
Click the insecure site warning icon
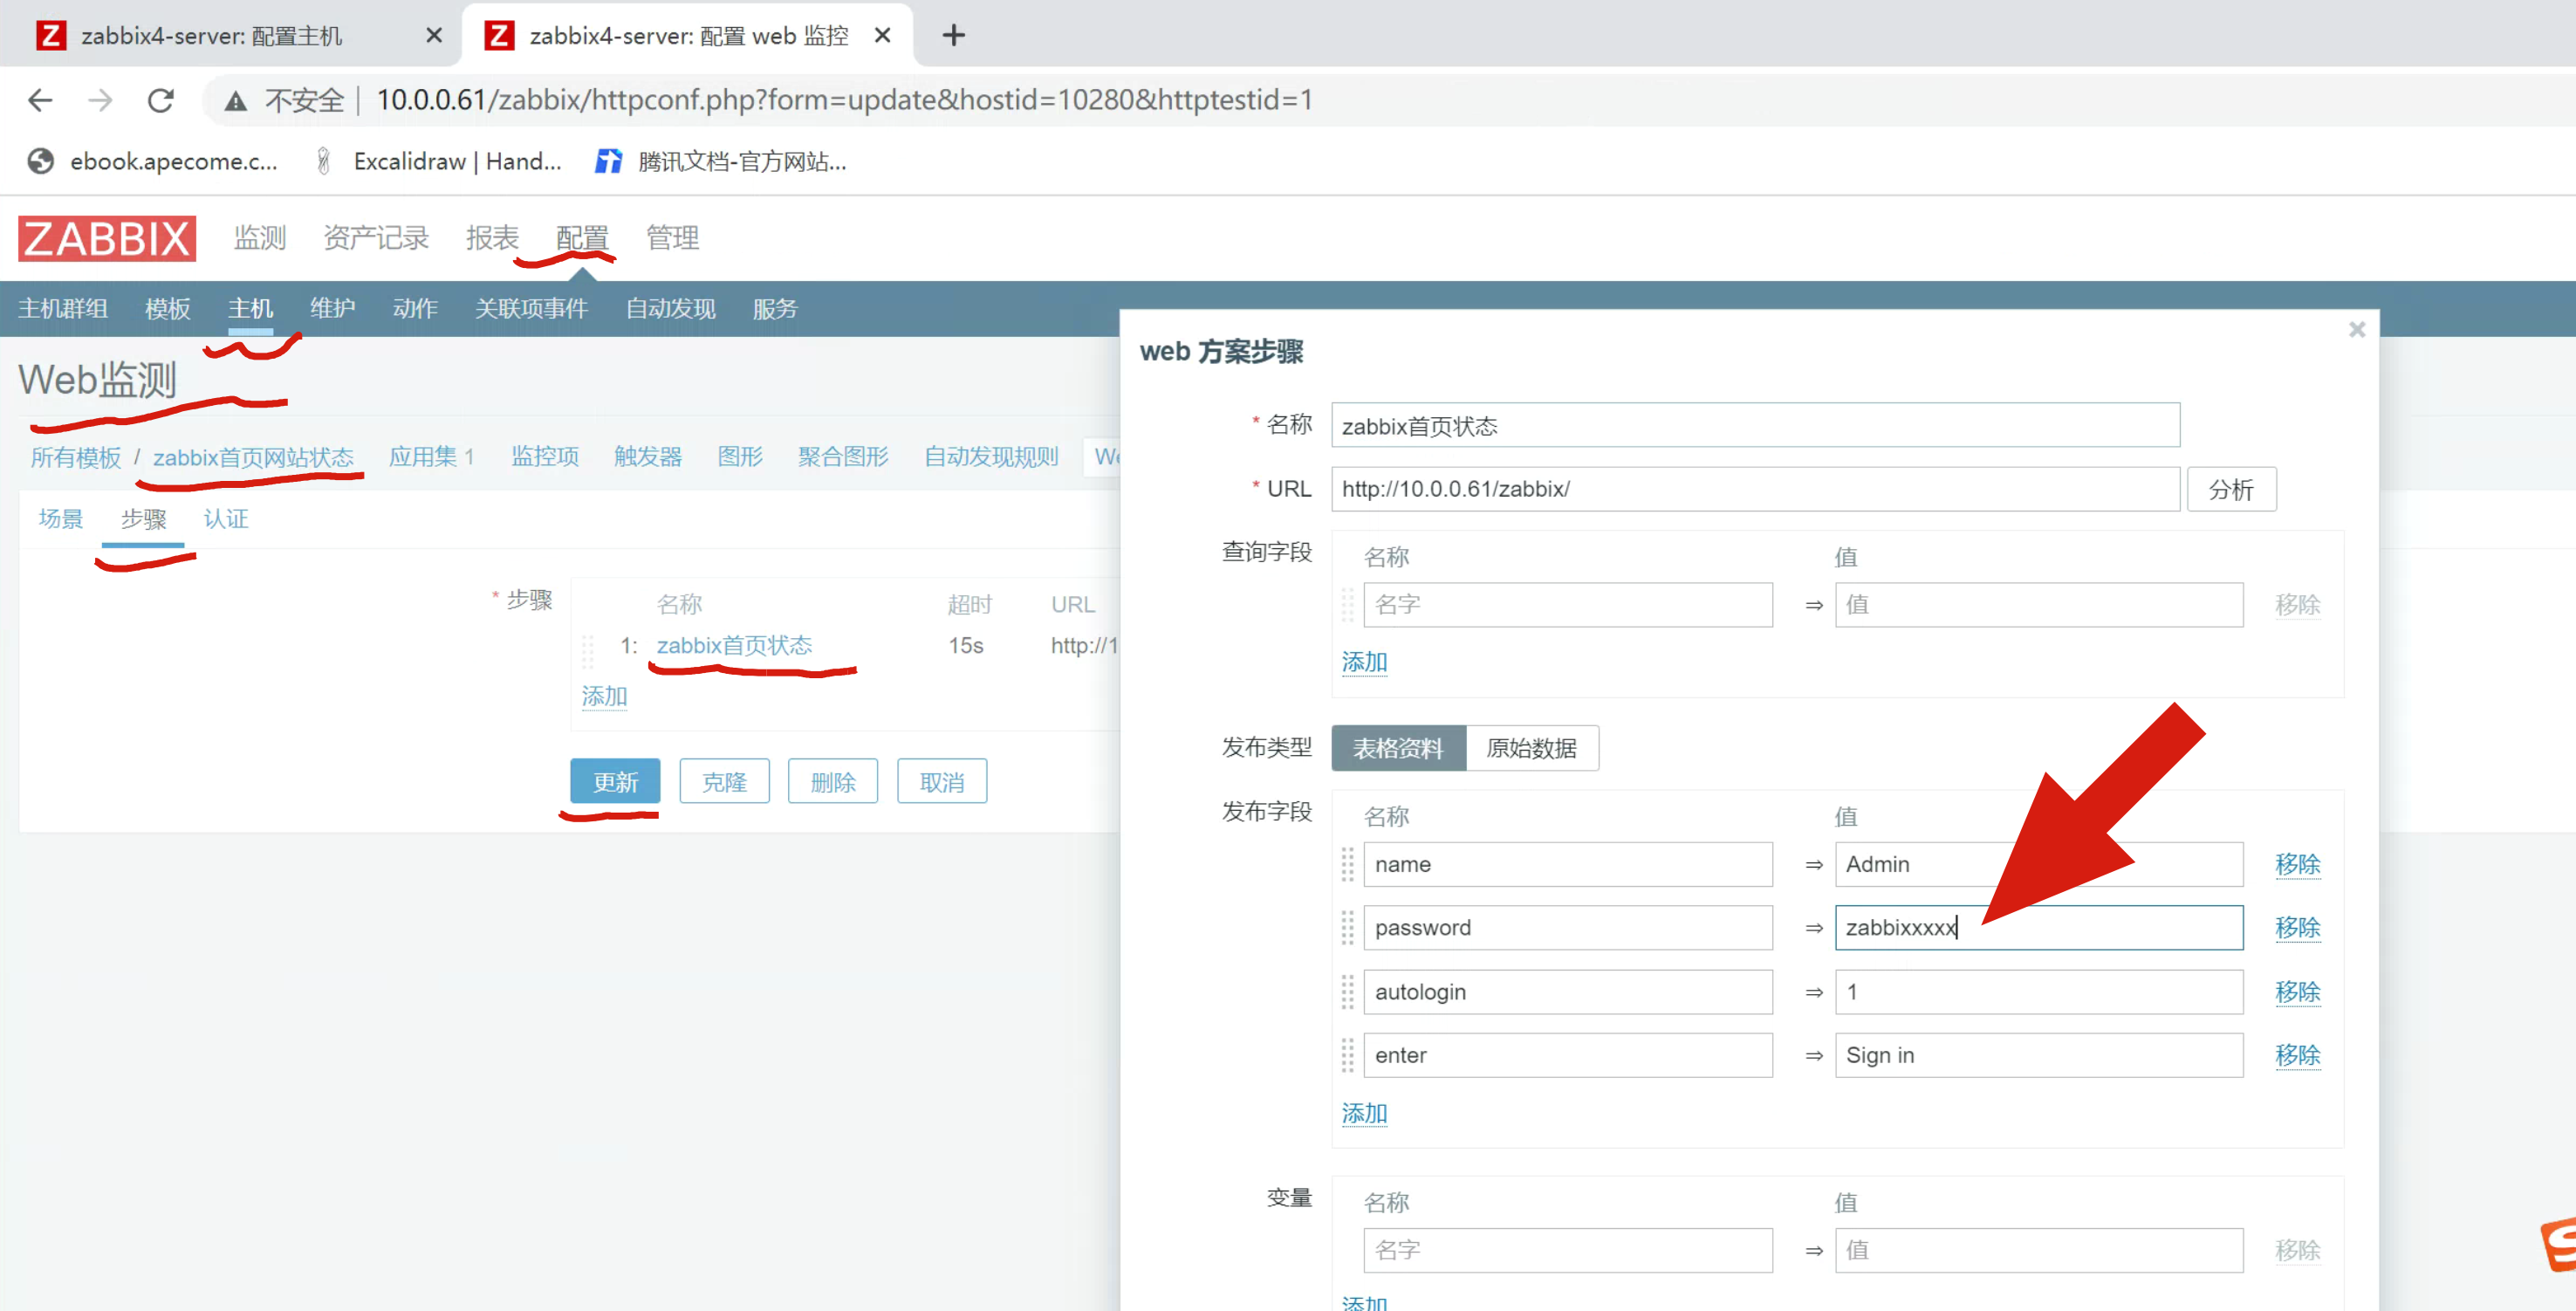pyautogui.click(x=235, y=100)
